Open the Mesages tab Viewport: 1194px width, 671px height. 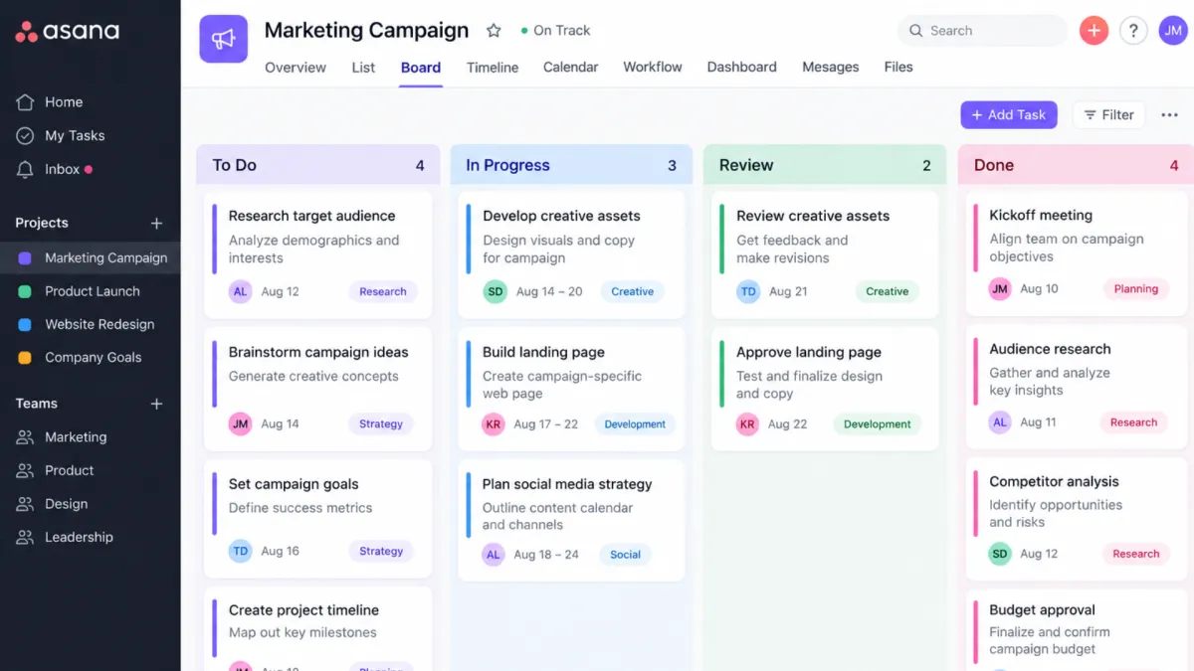tap(831, 68)
